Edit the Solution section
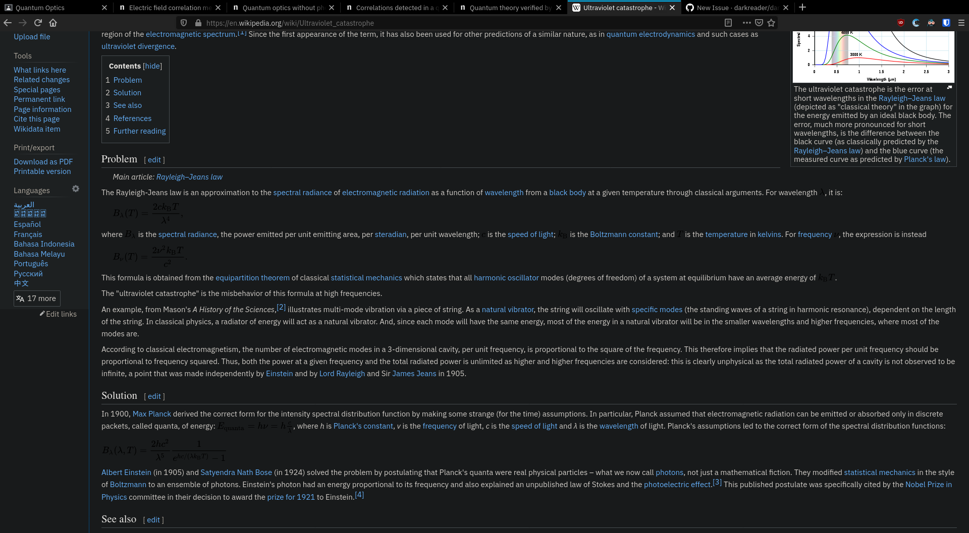 [x=154, y=396]
